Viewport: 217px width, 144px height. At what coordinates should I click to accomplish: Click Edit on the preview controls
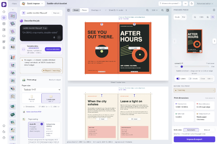pyautogui.click(x=210, y=79)
